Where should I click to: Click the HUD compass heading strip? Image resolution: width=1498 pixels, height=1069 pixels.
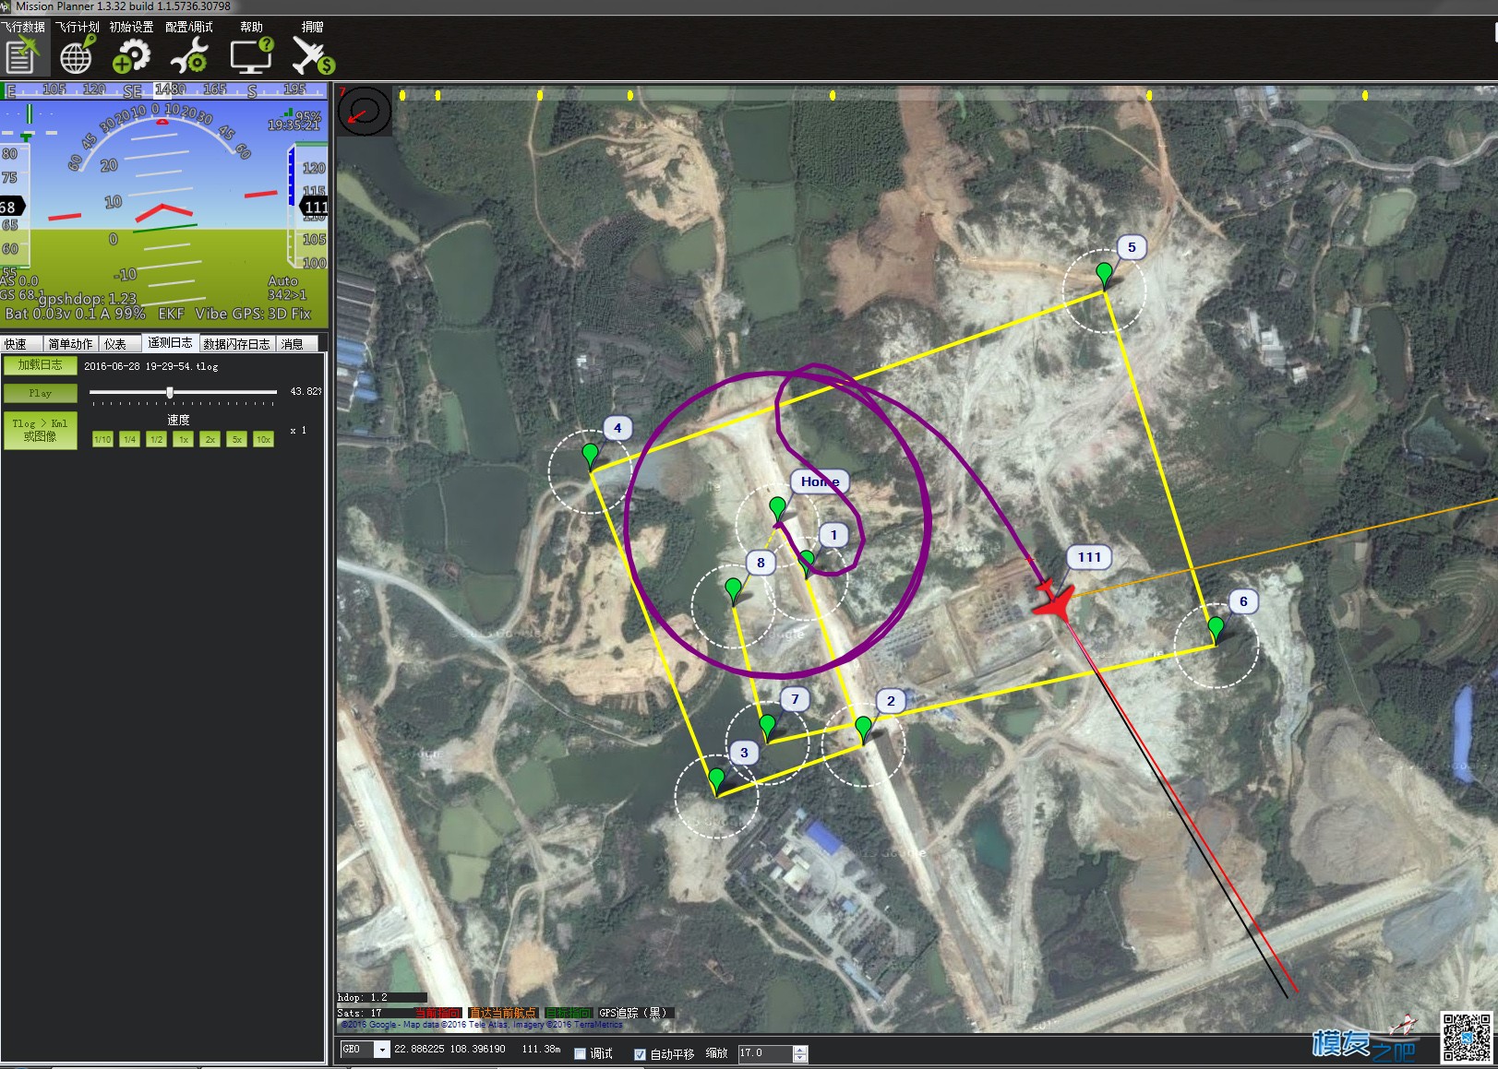point(164,90)
